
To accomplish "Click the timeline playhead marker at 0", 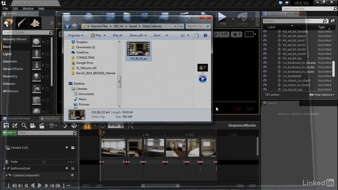I will tap(100, 133).
